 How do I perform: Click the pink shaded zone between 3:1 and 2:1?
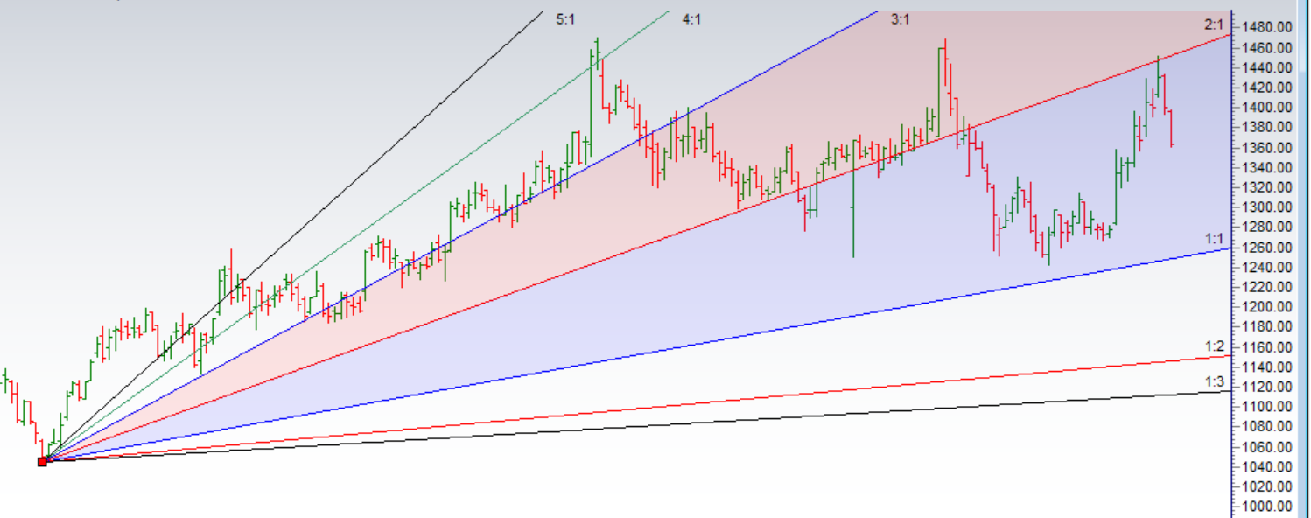(x=1006, y=52)
